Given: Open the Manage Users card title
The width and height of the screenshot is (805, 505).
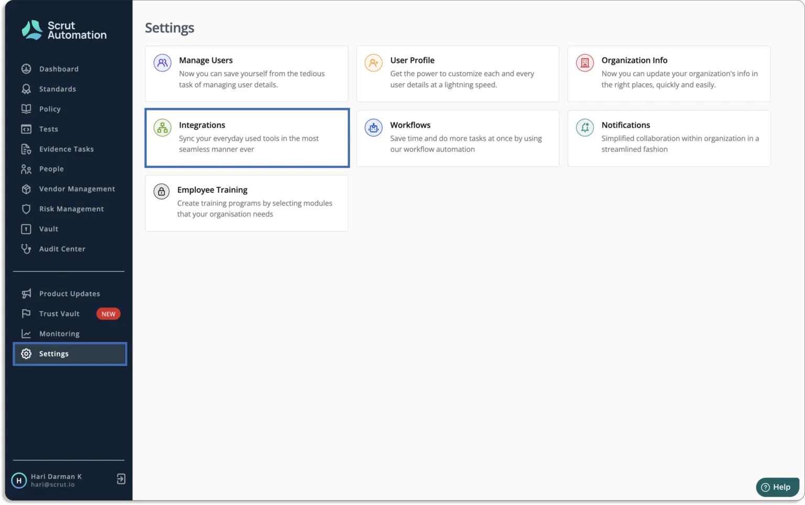Looking at the screenshot, I should (206, 60).
